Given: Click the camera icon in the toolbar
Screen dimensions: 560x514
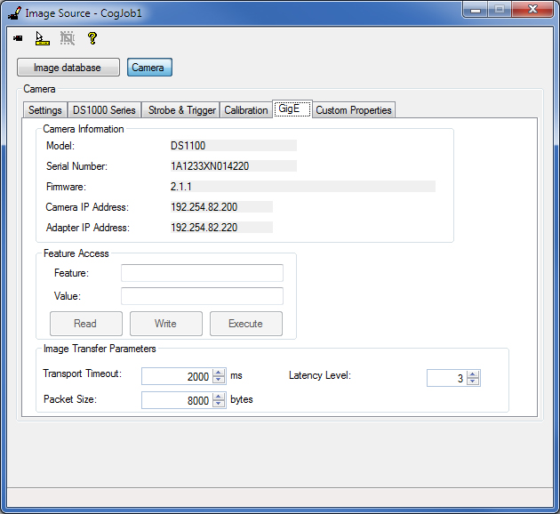Looking at the screenshot, I should click(x=18, y=38).
